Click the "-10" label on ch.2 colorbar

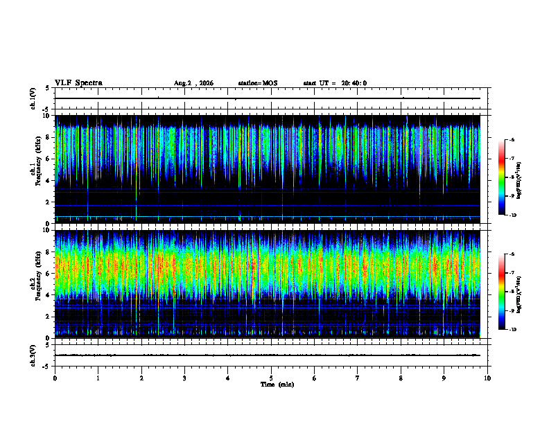coord(512,330)
